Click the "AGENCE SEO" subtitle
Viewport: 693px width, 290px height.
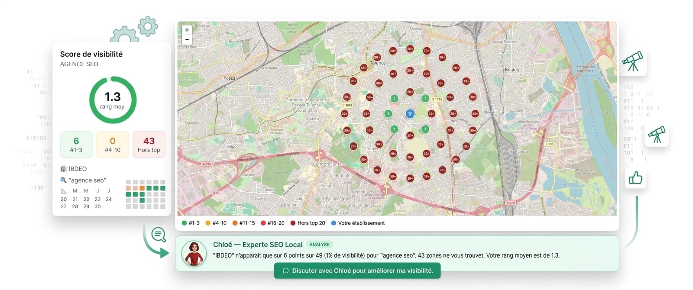pos(79,64)
